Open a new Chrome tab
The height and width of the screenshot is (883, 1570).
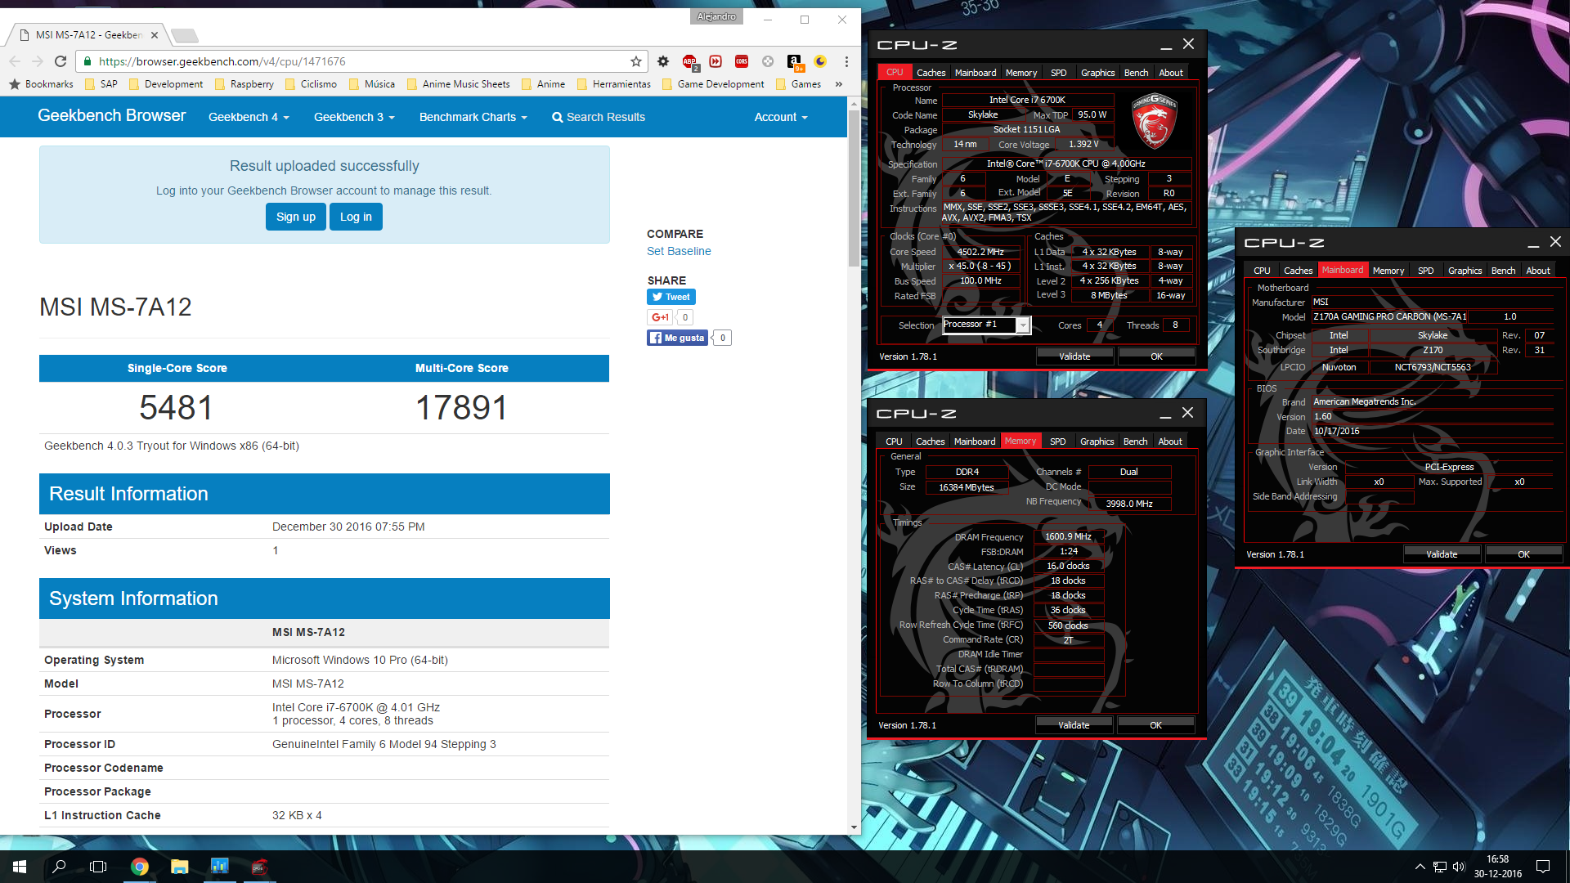coord(185,35)
